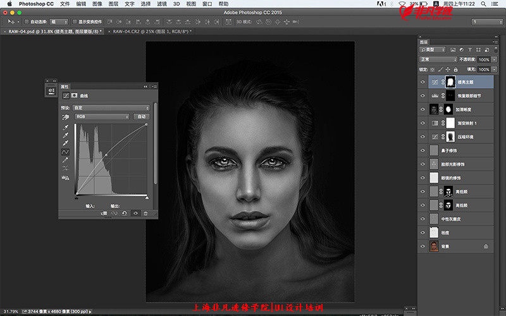This screenshot has width=506, height=316.
Task: Open the 滤镜 menu
Action: coord(162,4)
